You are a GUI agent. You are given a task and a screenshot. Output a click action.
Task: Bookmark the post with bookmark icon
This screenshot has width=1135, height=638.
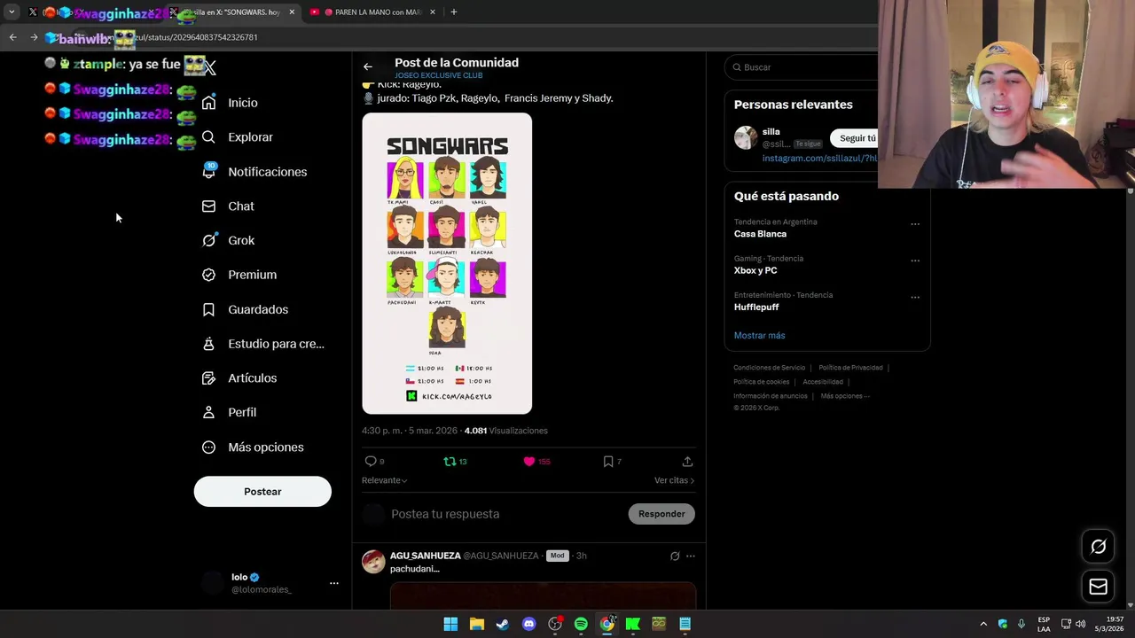point(608,462)
